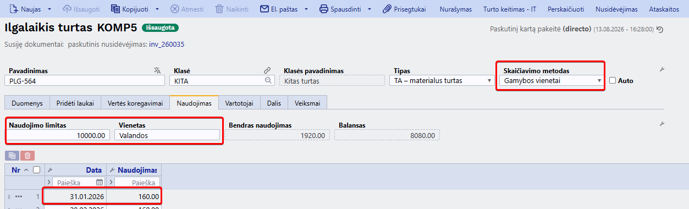The width and height of the screenshot is (689, 209).
Task: Expand the Kopijuoti dropdown arrow
Action: click(x=157, y=9)
